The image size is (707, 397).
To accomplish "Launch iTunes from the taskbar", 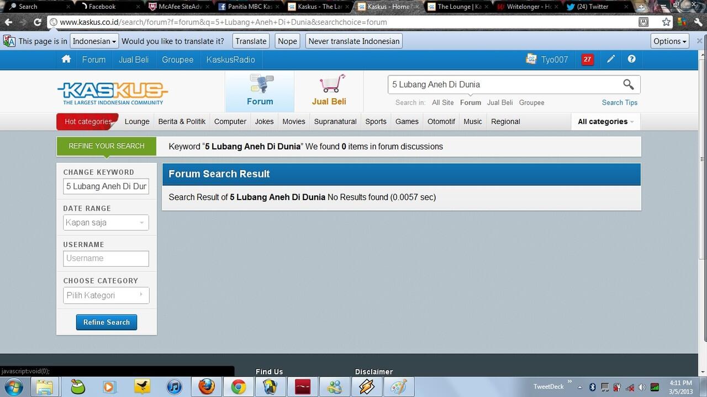I will [174, 387].
